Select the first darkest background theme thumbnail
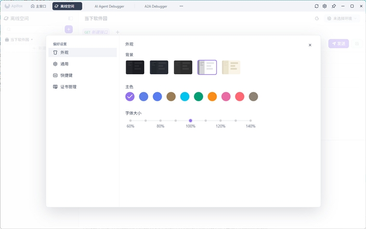 point(135,67)
